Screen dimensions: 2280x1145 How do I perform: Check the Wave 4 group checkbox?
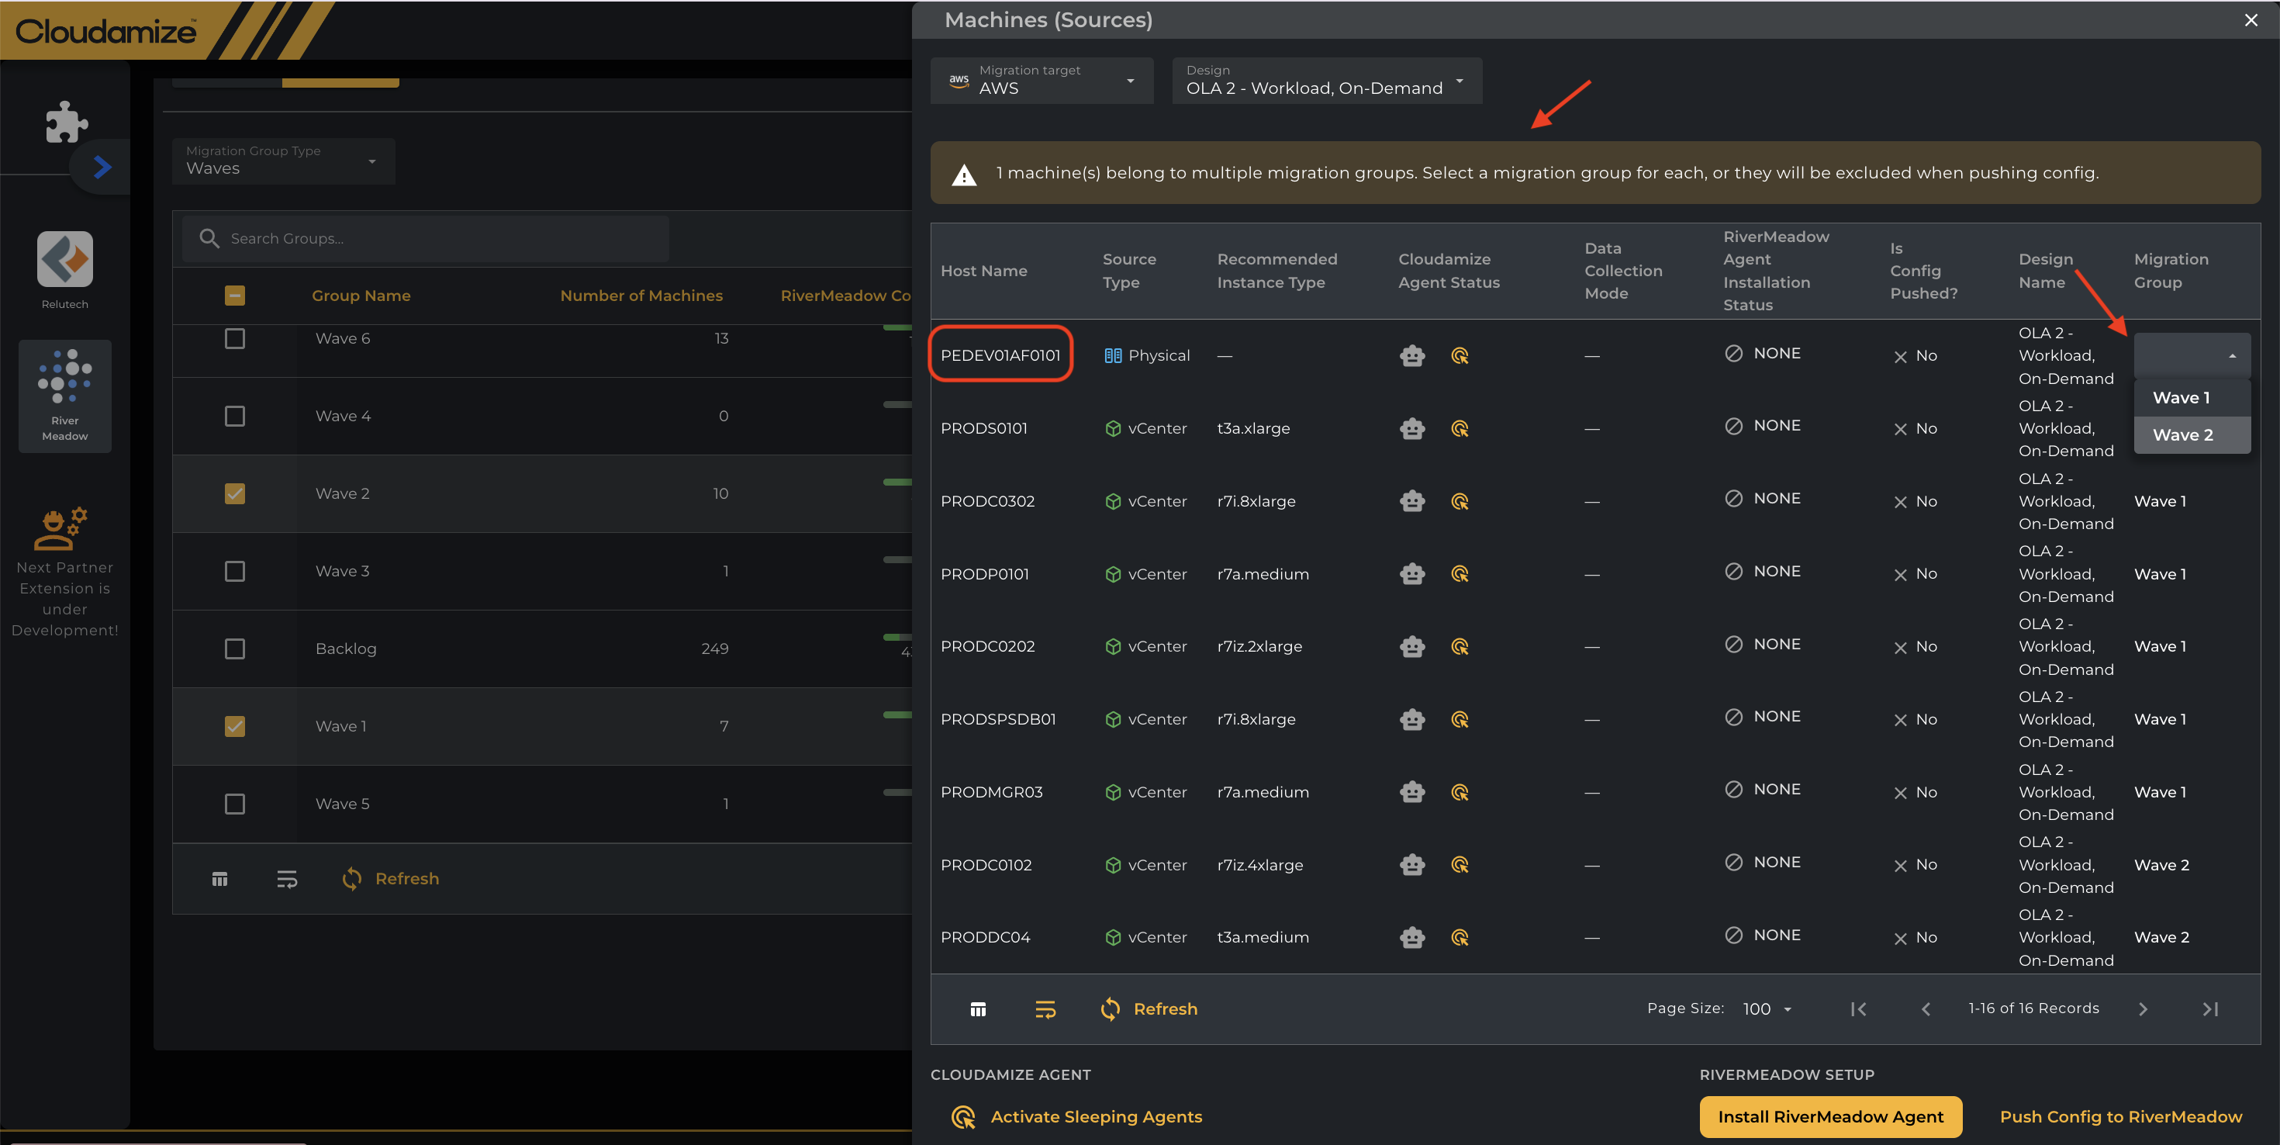coord(234,417)
